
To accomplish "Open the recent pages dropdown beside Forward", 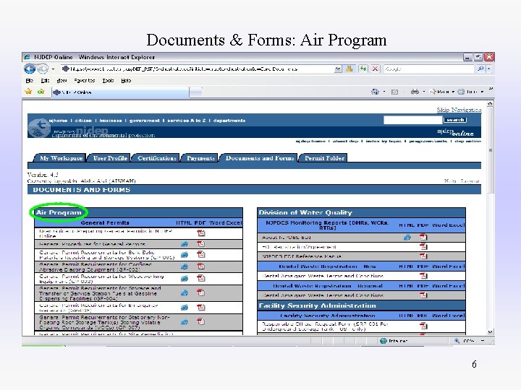I will [x=53, y=69].
